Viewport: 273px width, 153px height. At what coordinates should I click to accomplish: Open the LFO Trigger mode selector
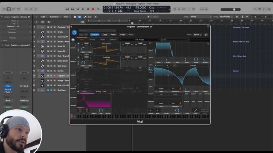[161, 89]
